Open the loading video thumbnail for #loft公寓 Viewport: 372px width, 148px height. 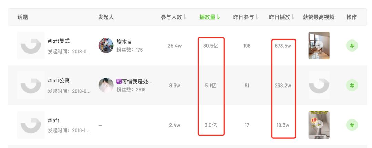[x=319, y=86]
